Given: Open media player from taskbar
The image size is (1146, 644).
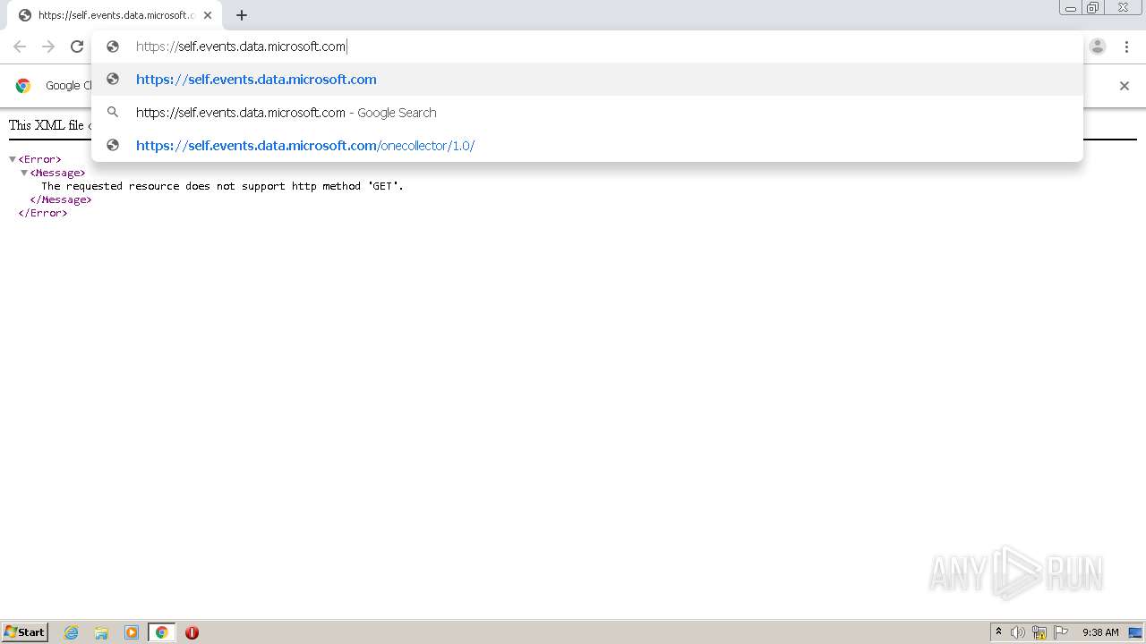Looking at the screenshot, I should (x=132, y=632).
